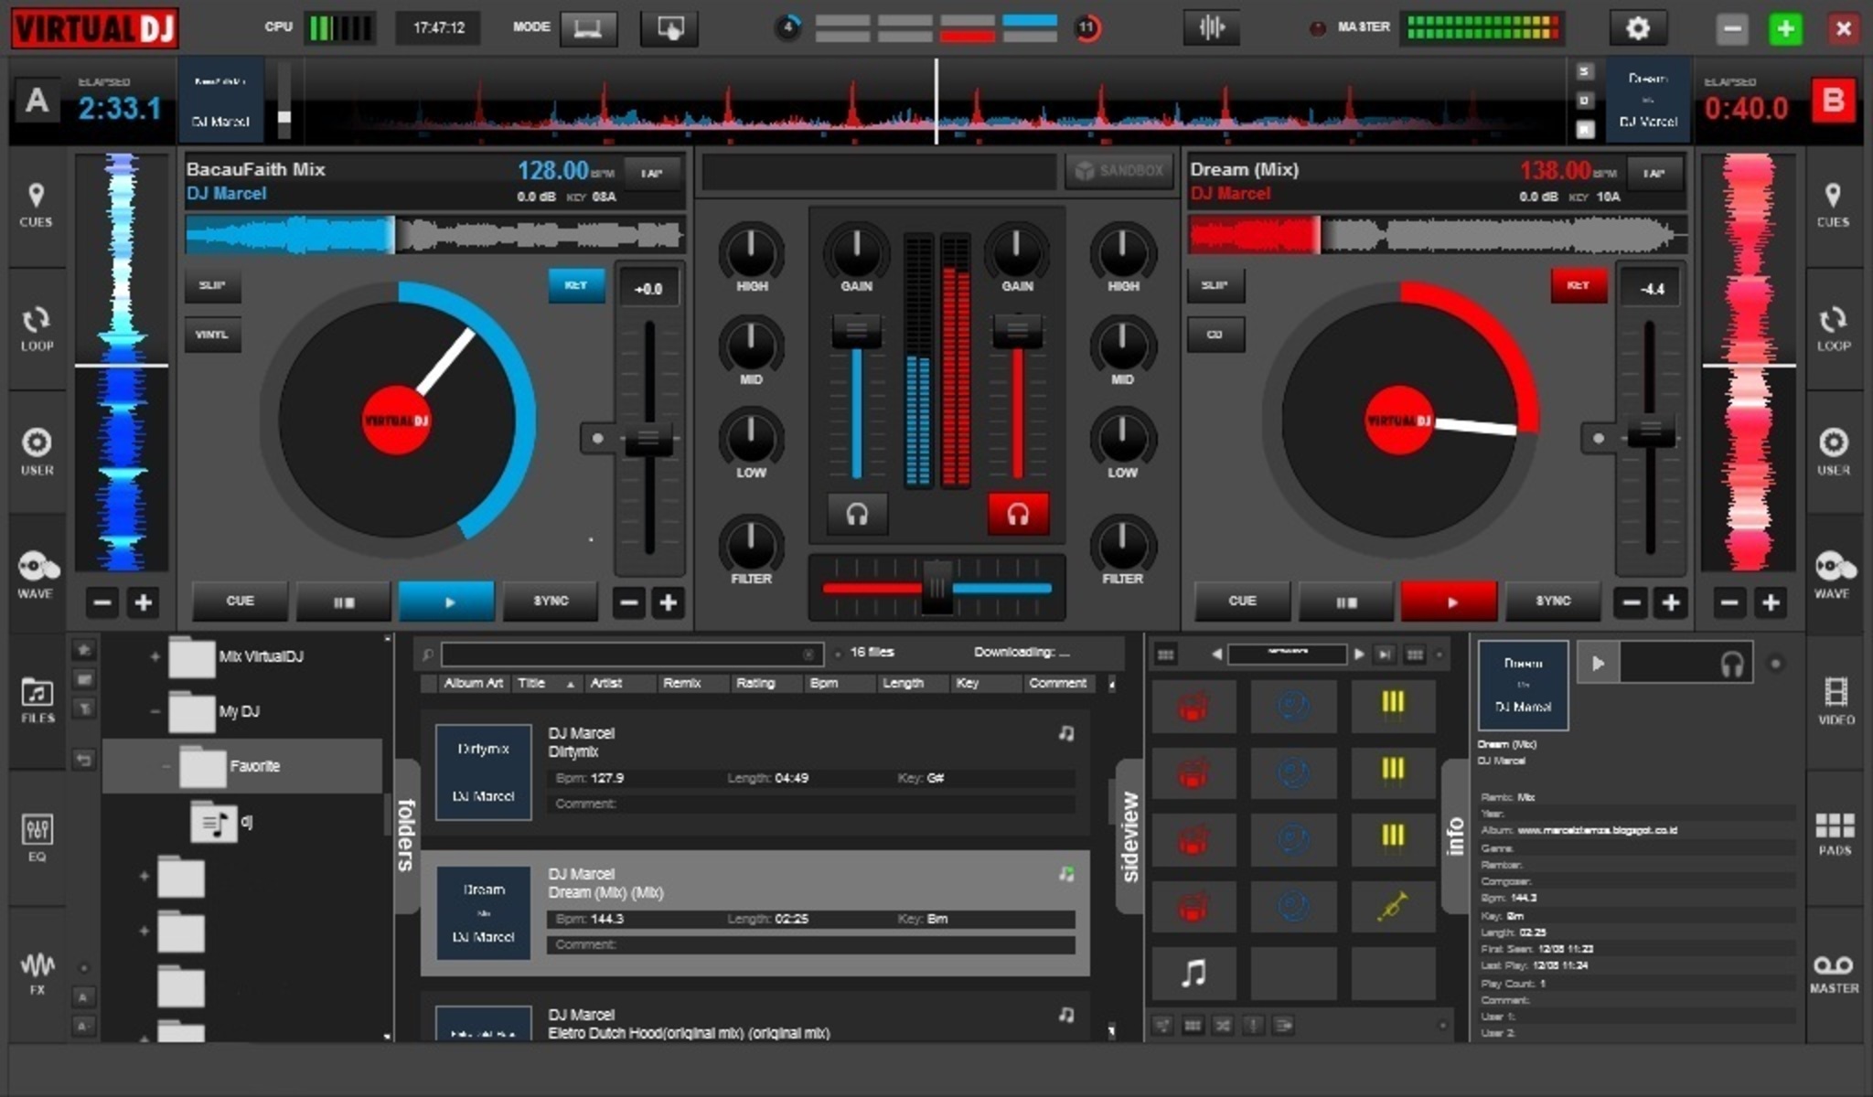This screenshot has height=1097, width=1873.
Task: Click the search input field
Action: pos(631,655)
